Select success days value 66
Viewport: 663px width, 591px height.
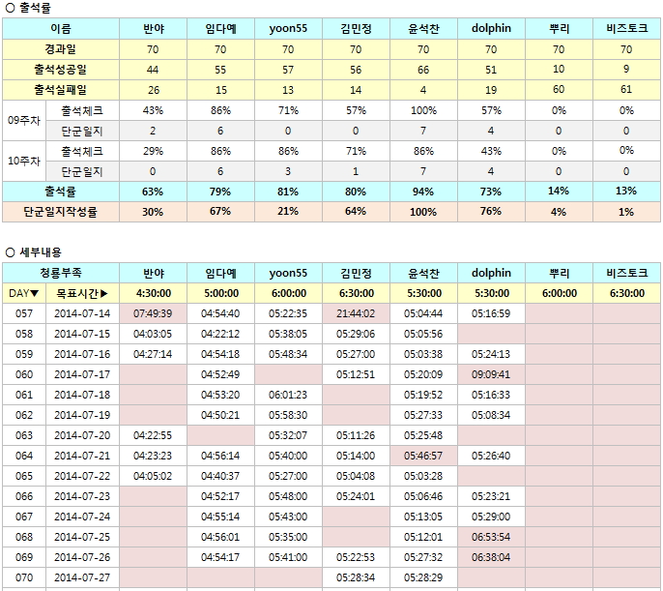(423, 70)
